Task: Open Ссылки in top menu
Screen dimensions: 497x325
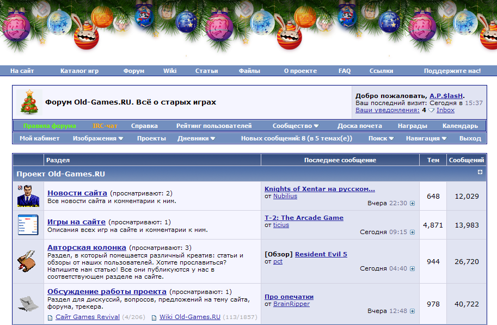Action: (x=381, y=71)
